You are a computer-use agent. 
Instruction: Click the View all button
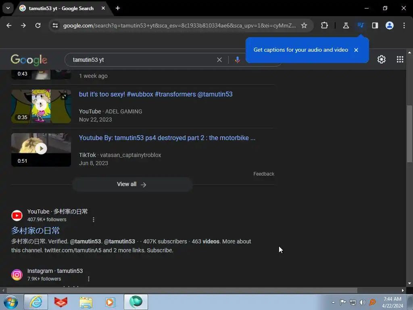point(132,184)
